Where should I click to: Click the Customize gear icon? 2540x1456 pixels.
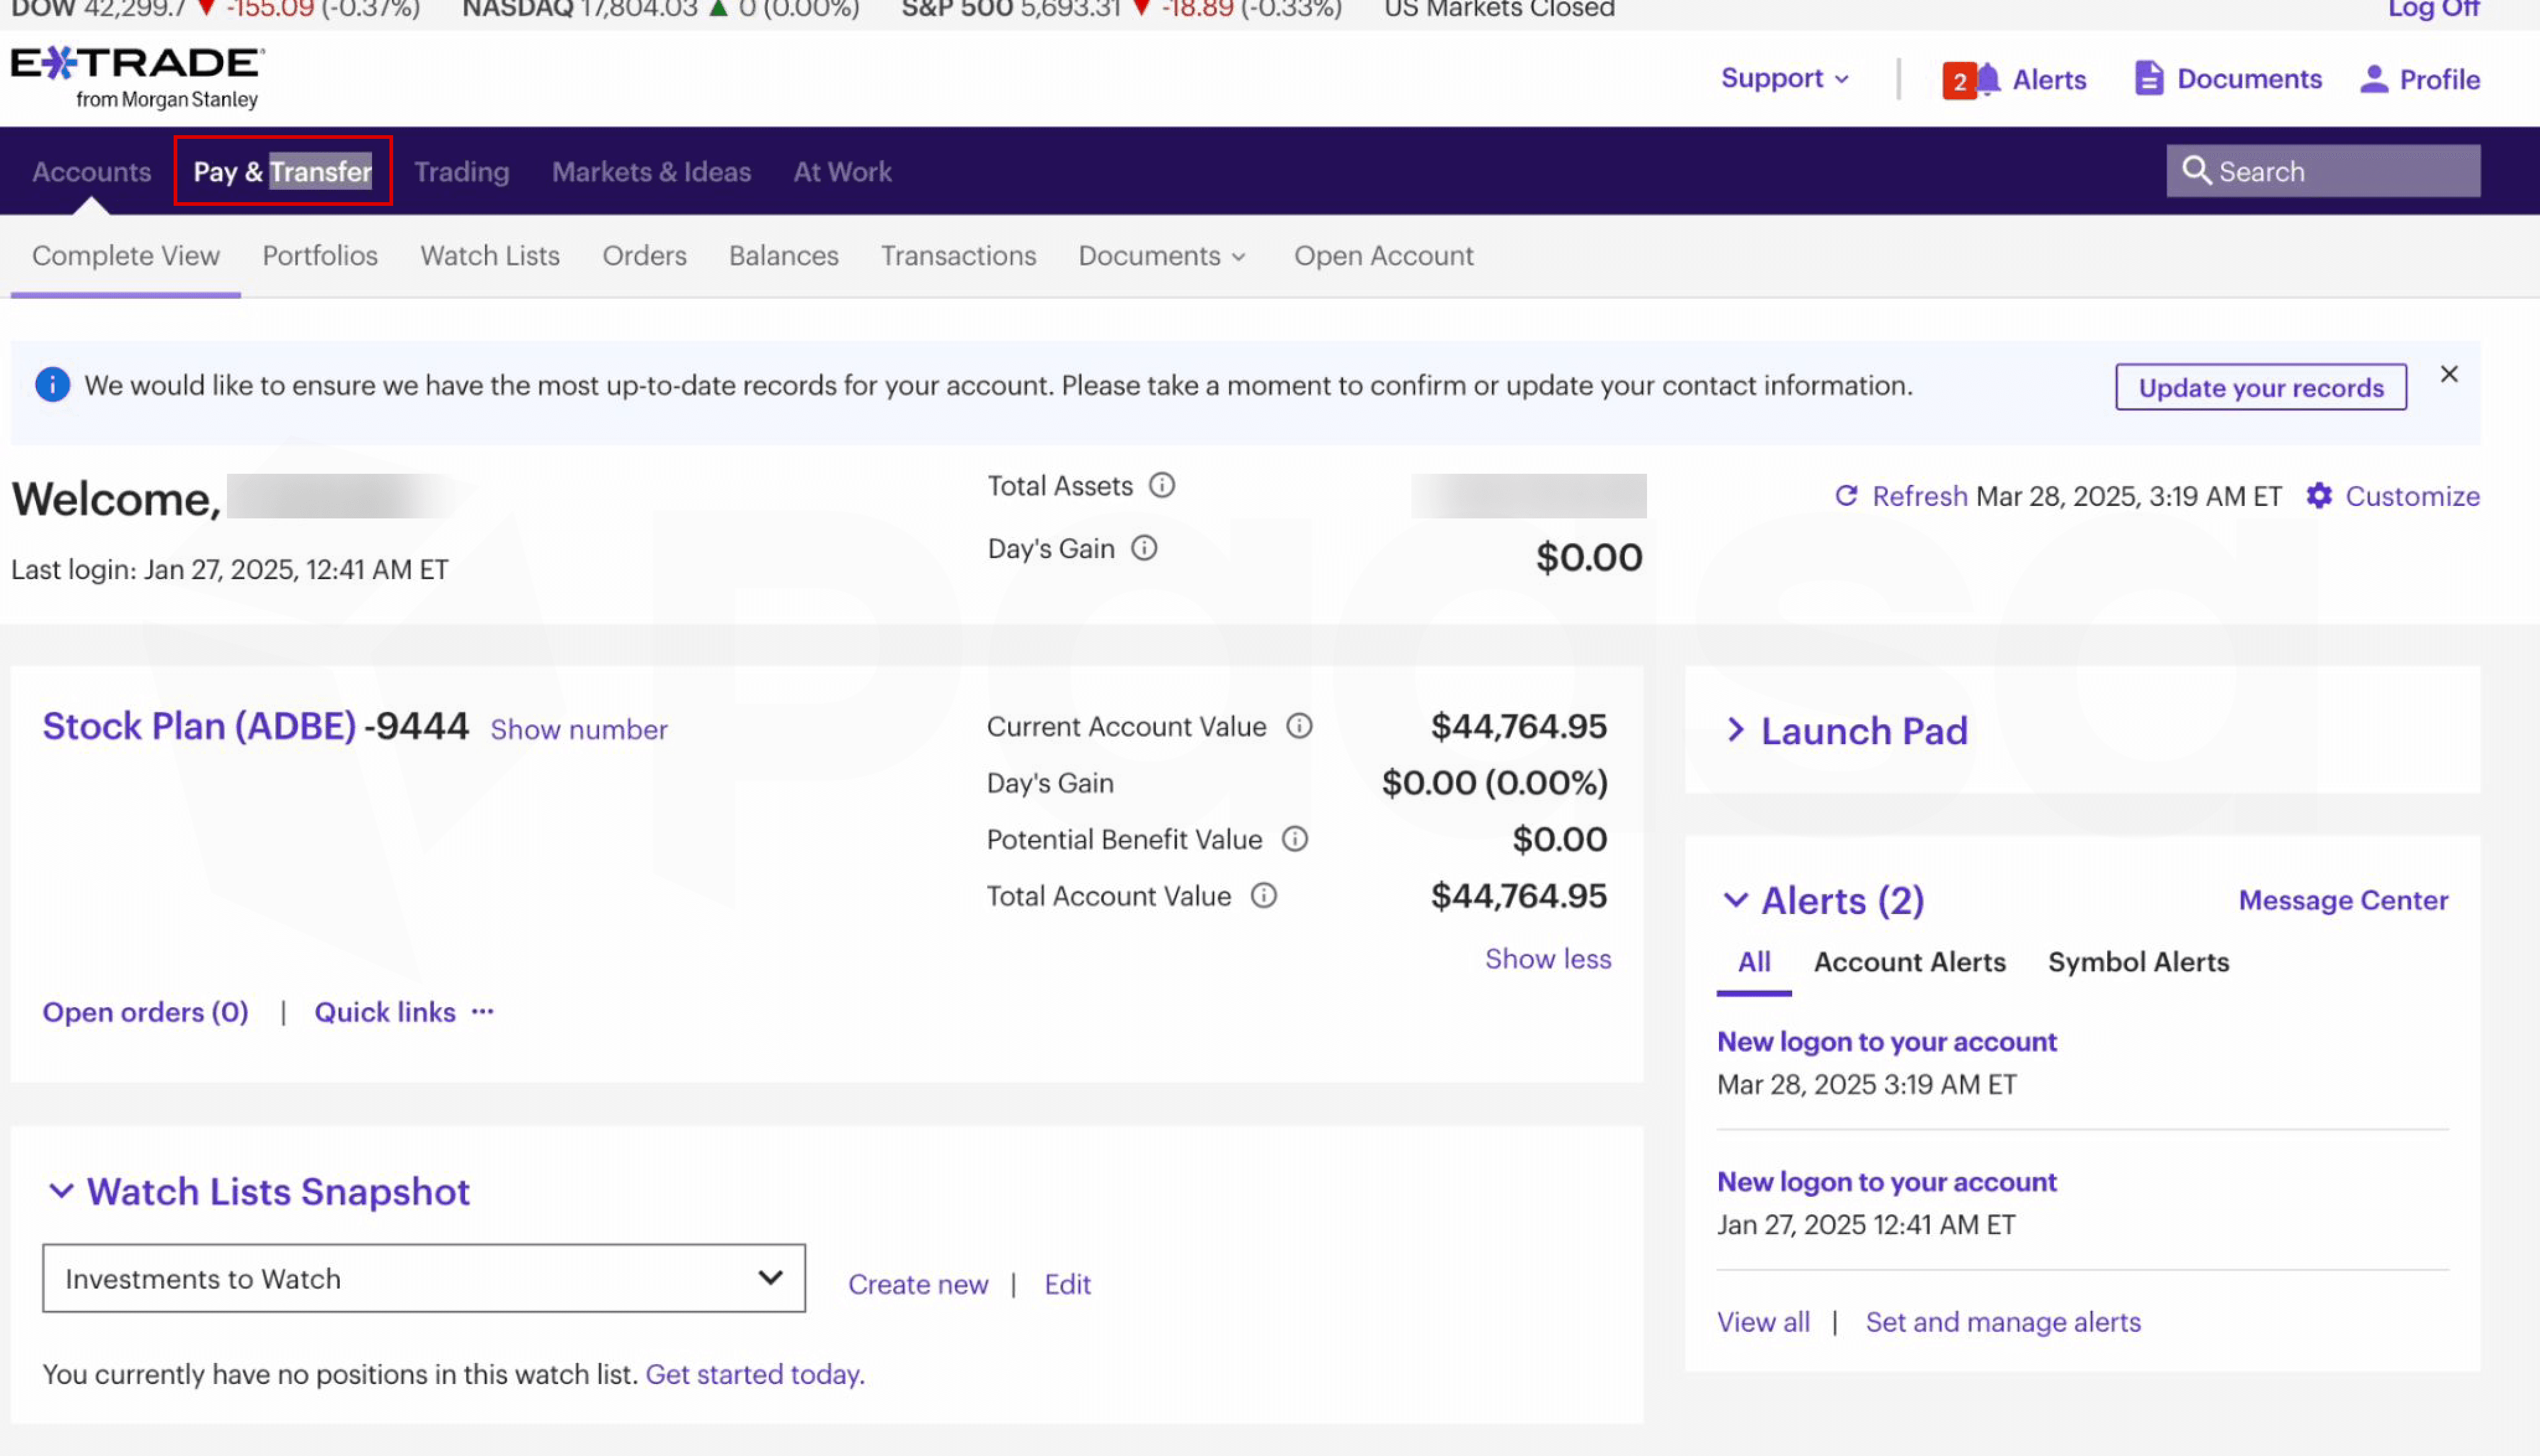tap(2319, 496)
